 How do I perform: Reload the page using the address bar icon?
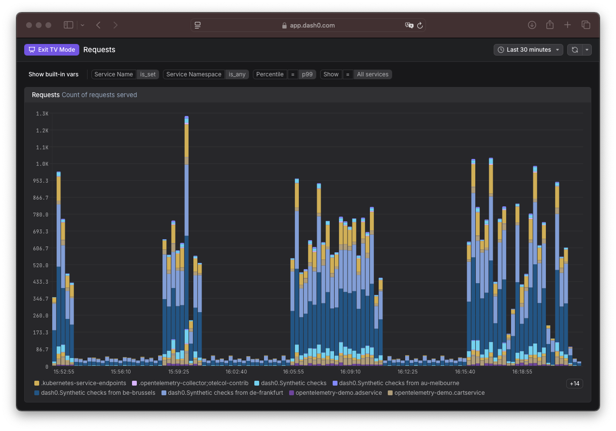pos(420,26)
